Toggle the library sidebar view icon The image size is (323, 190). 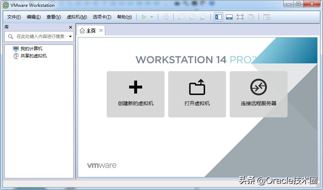pyautogui.click(x=218, y=17)
